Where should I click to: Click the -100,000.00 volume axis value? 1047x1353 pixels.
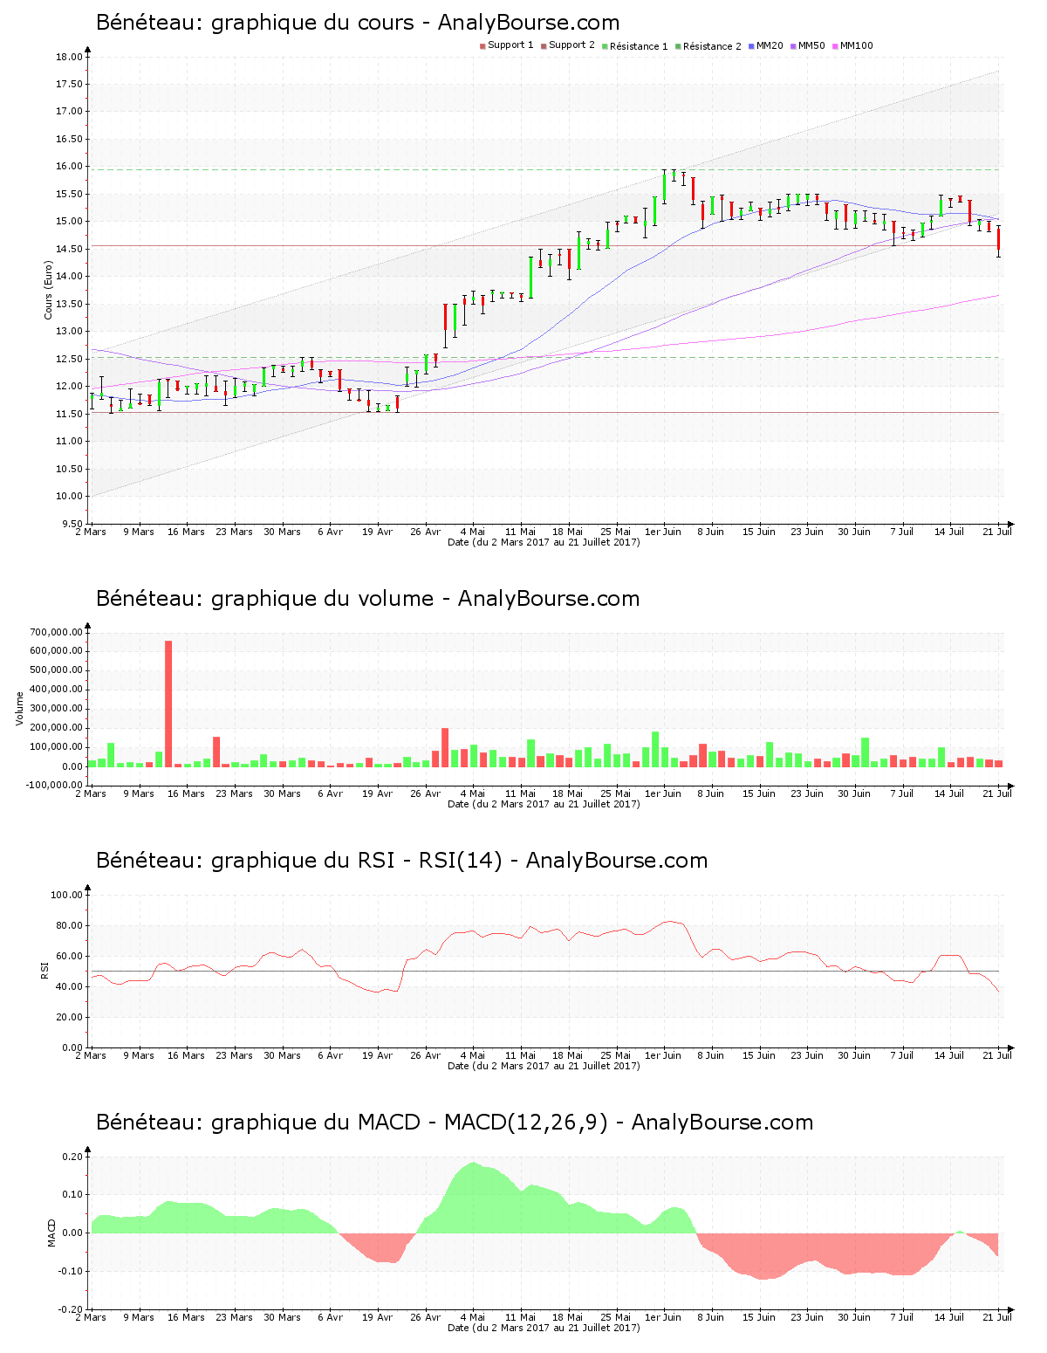(54, 786)
